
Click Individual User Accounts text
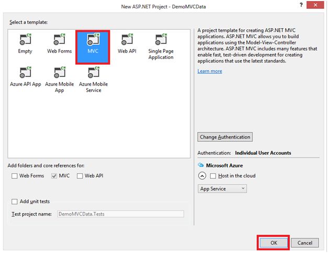click(x=263, y=153)
